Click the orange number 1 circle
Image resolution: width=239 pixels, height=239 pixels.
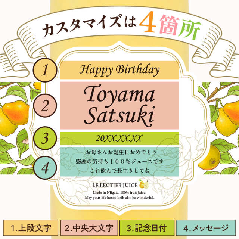[x=45, y=70]
